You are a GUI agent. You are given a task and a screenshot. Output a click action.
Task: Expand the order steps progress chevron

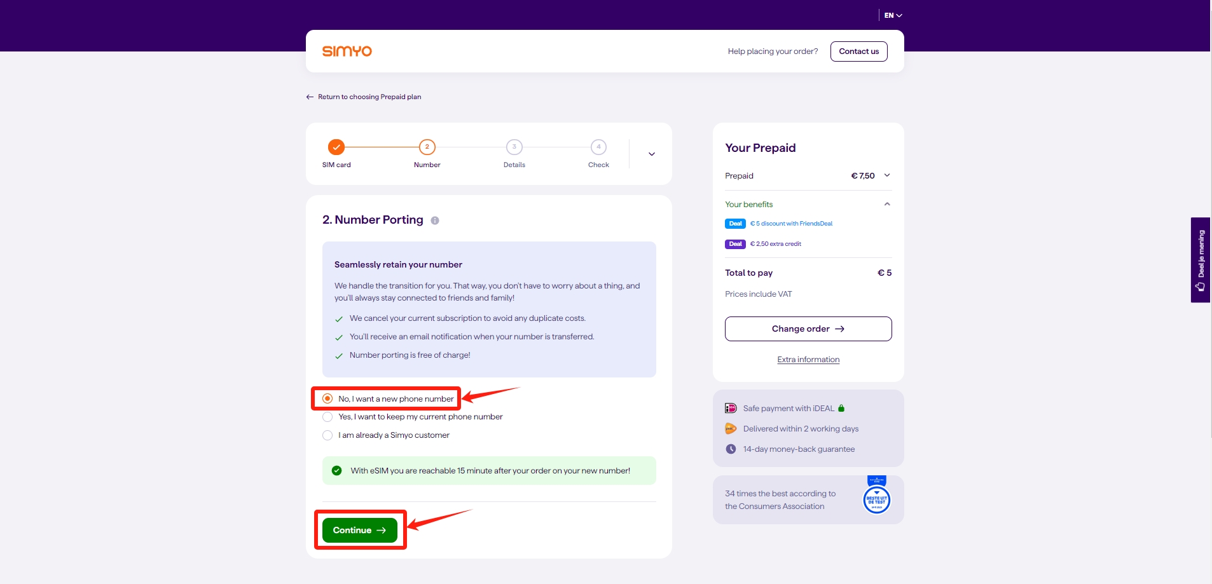pos(651,154)
